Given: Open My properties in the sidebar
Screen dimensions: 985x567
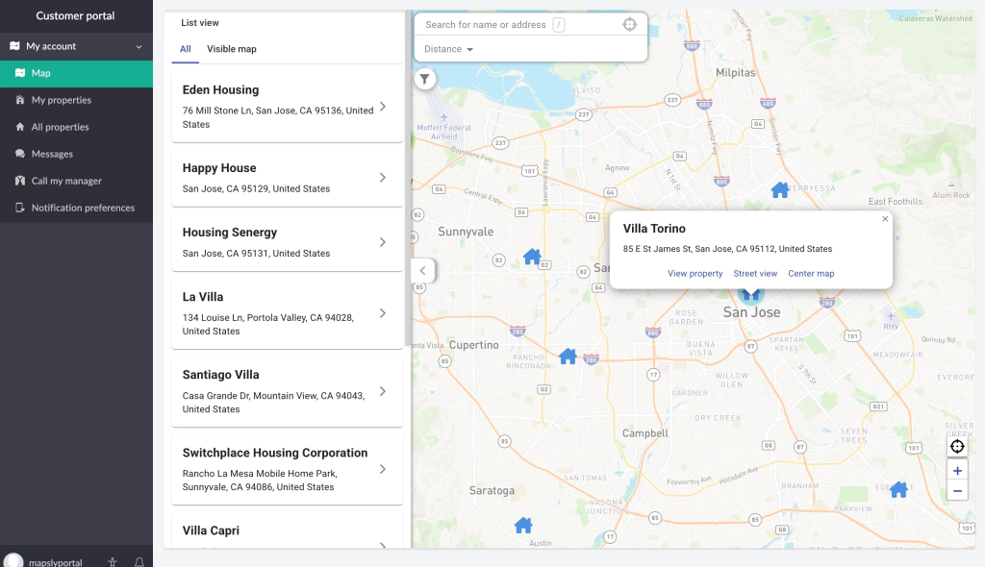Looking at the screenshot, I should (x=61, y=100).
